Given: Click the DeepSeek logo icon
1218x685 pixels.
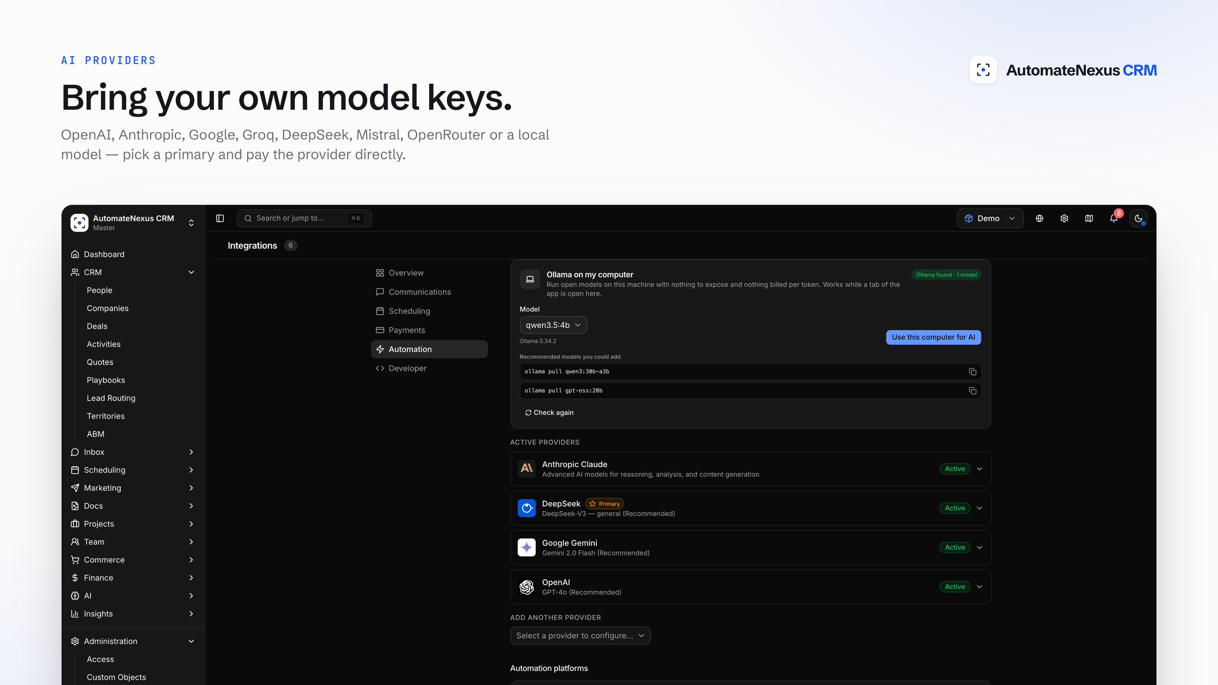Looking at the screenshot, I should click(526, 508).
